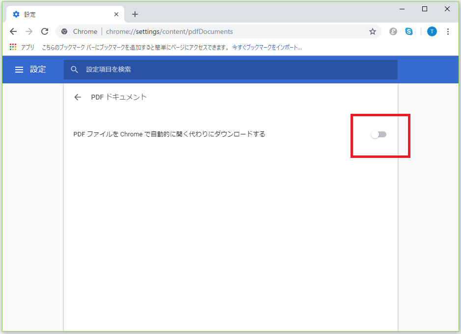This screenshot has height=334, width=461.
Task: Go back to the previous page
Action: coord(13,31)
